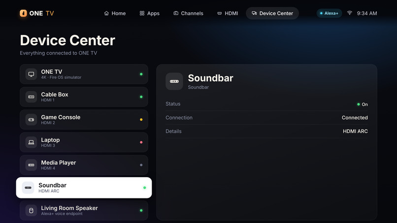Click the Soundbar icon in the list
The image size is (397, 223).
point(28,188)
